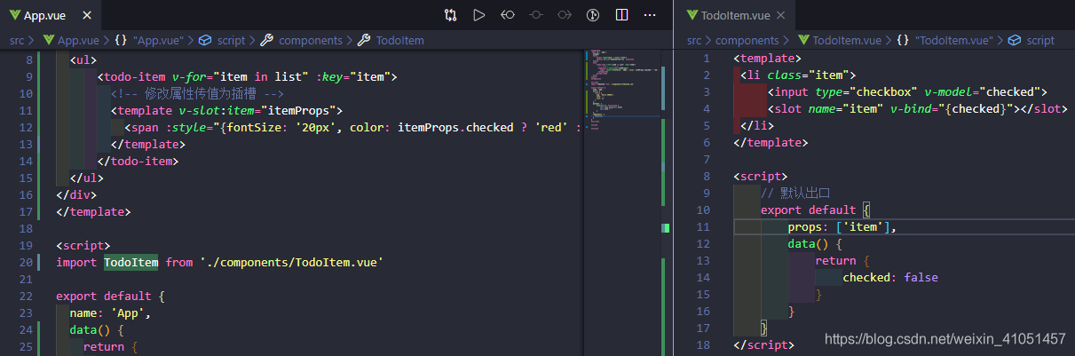1075x356 pixels.
Task: Open the src breadcrumb in App.vue editor
Action: (x=18, y=40)
